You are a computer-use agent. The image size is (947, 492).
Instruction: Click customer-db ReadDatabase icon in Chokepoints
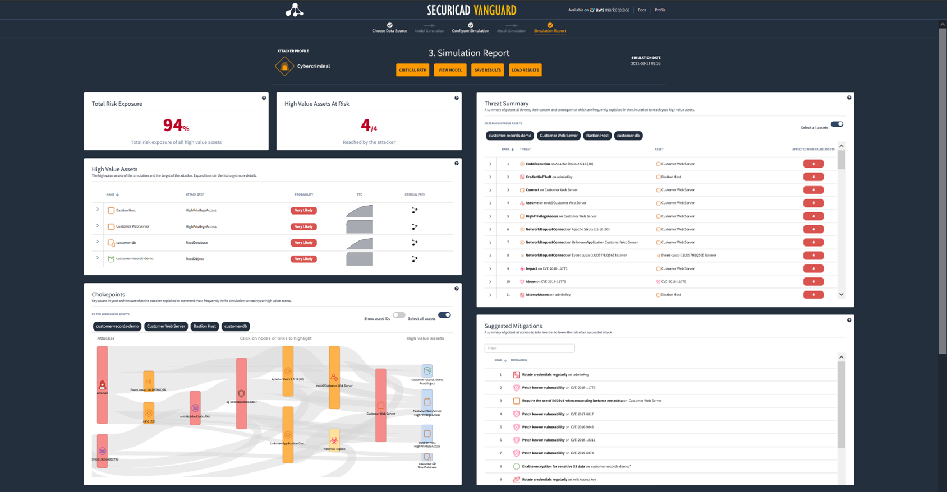[x=427, y=457]
